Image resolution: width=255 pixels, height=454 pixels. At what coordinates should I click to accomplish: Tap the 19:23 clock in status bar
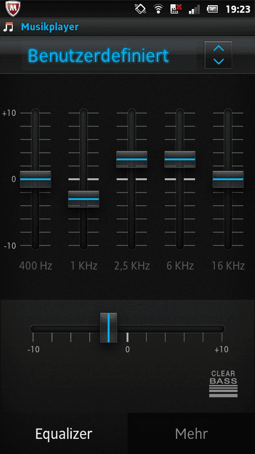(238, 9)
